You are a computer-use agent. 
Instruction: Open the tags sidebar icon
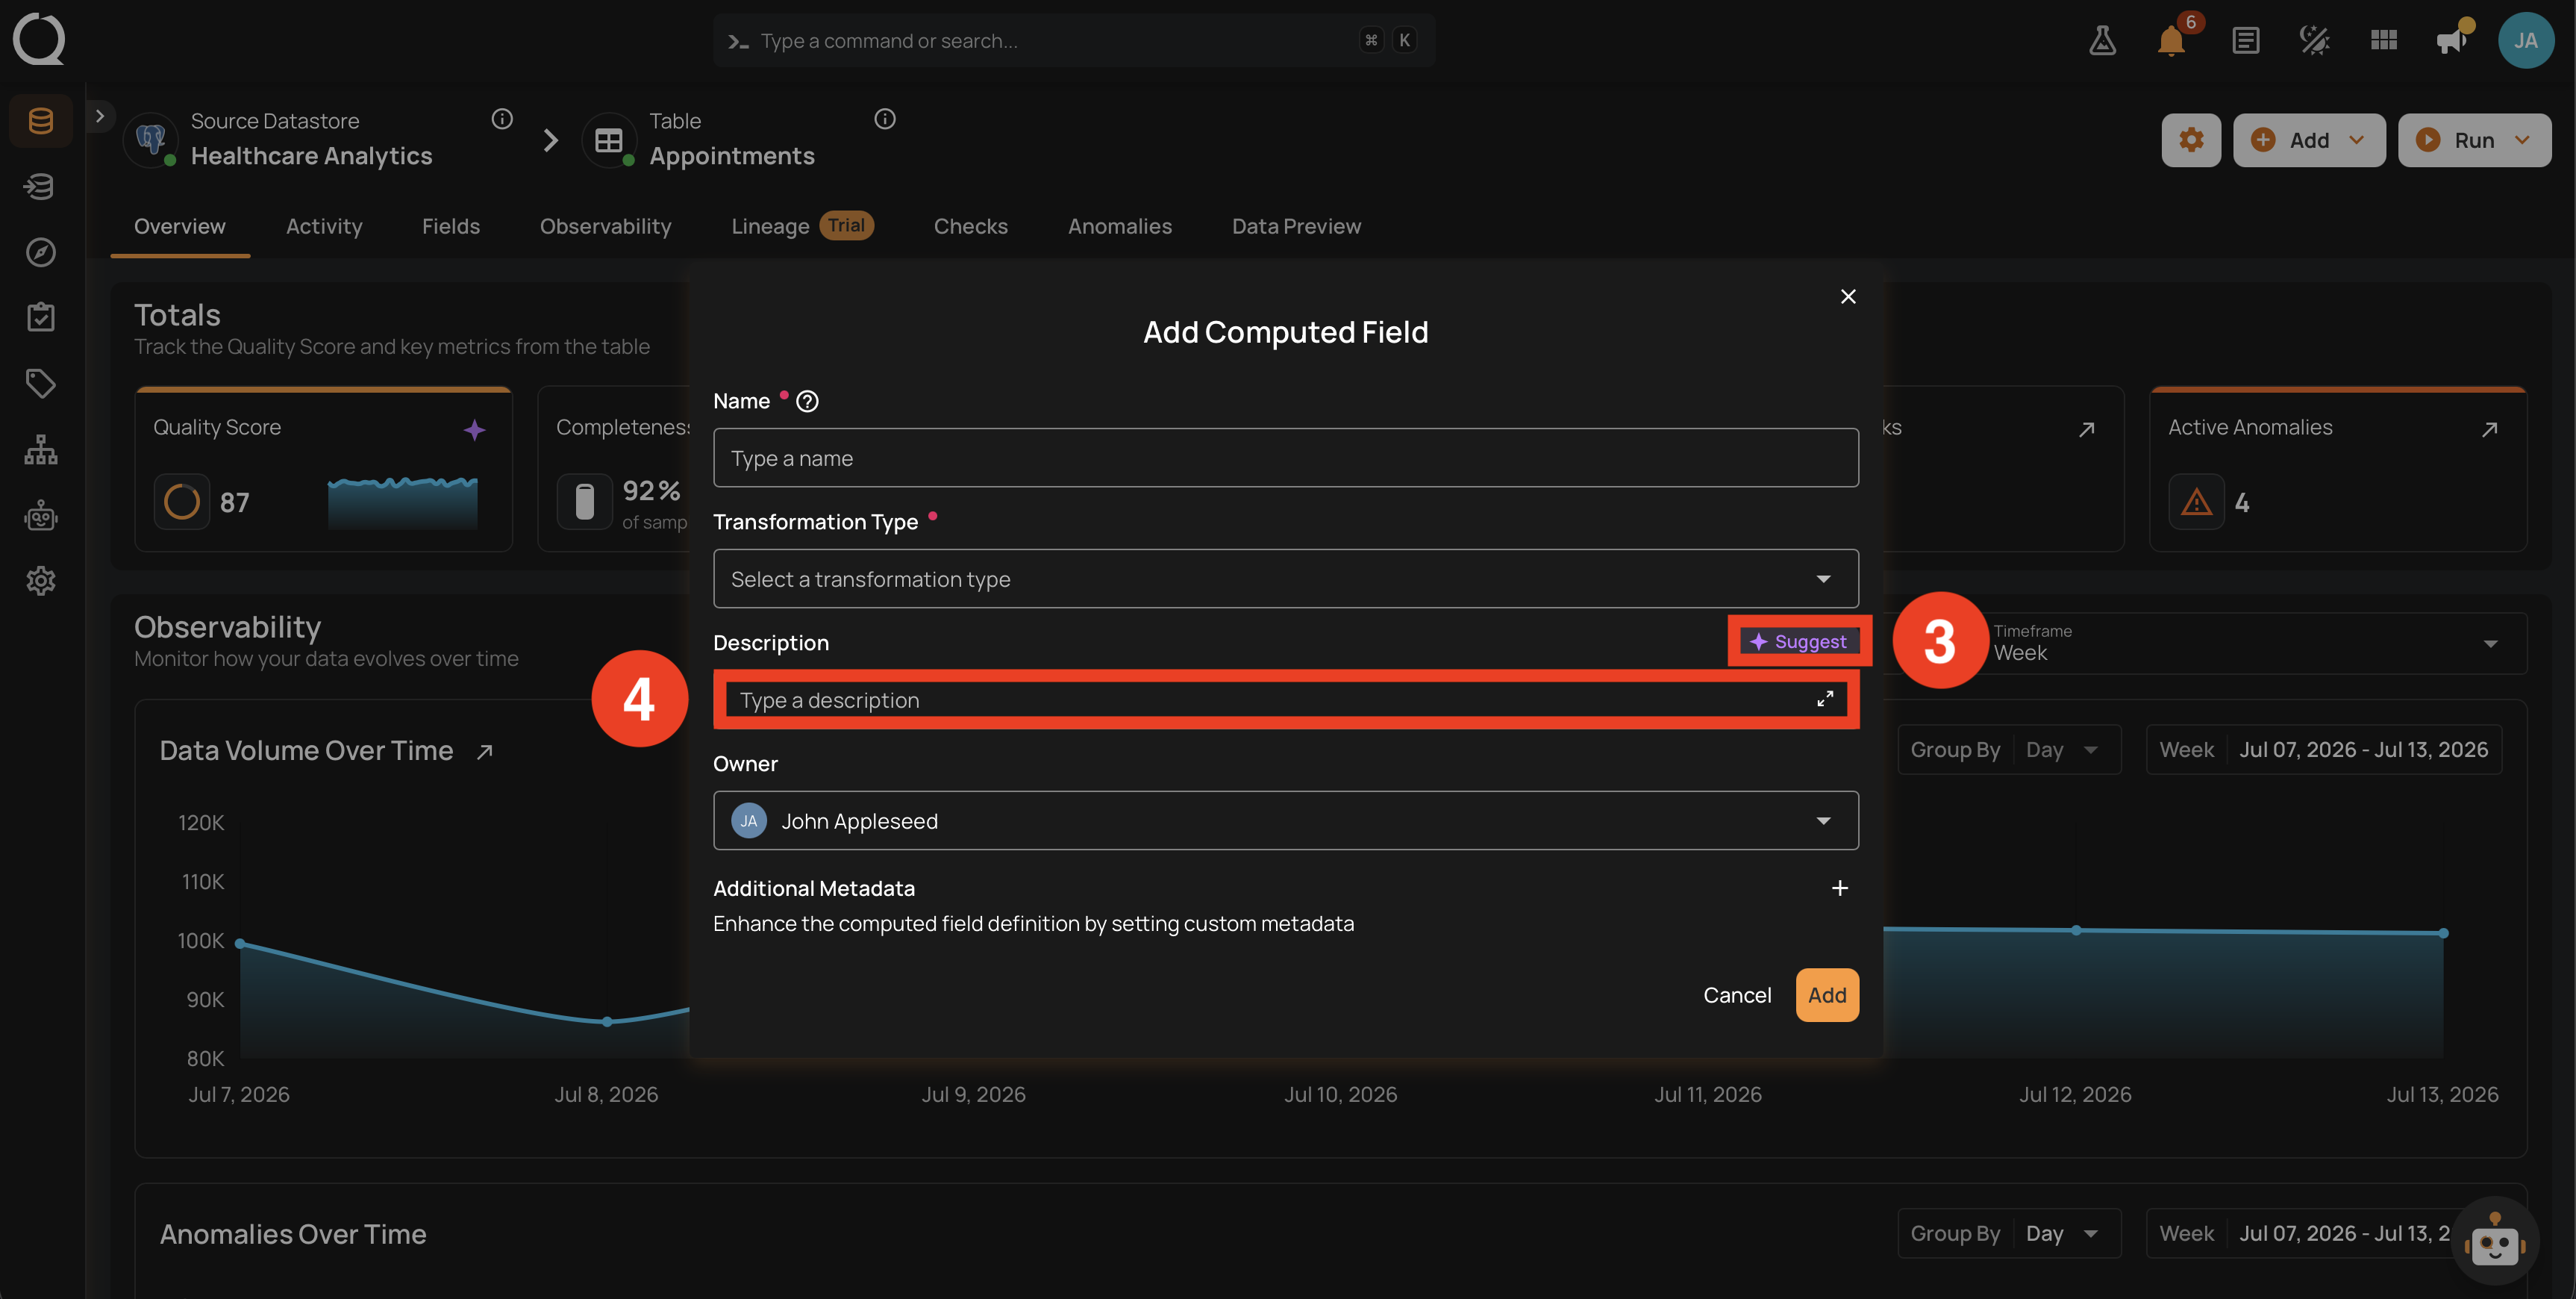pyautogui.click(x=41, y=383)
